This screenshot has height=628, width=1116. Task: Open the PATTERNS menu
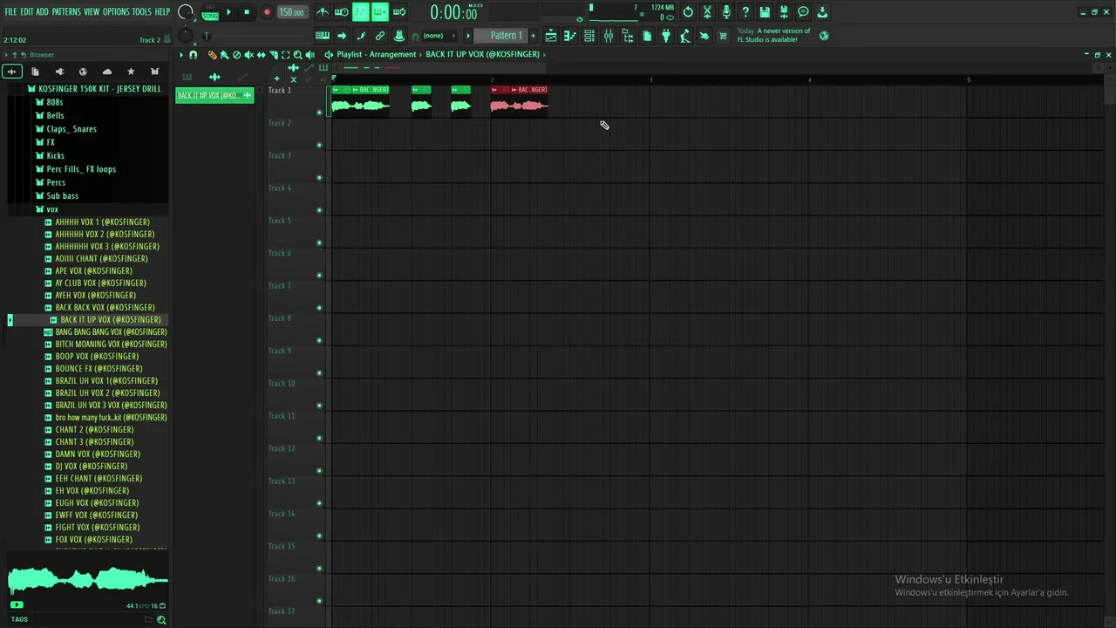coord(66,12)
